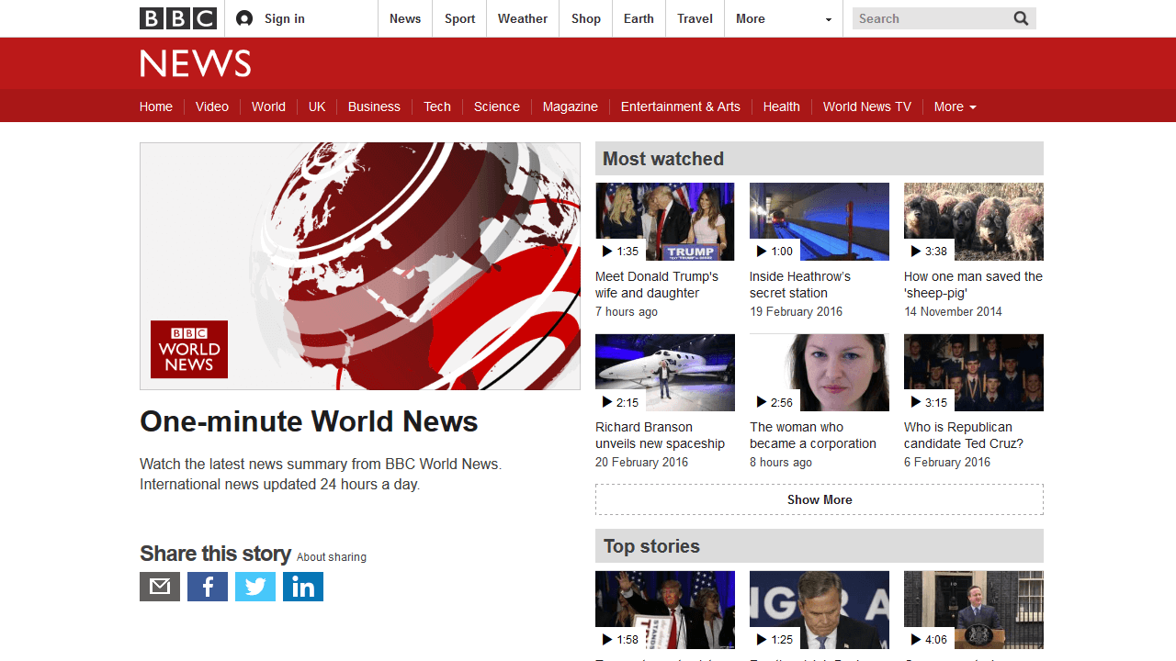
Task: Play the 3:38 sheep-pig video
Action: tap(974, 221)
